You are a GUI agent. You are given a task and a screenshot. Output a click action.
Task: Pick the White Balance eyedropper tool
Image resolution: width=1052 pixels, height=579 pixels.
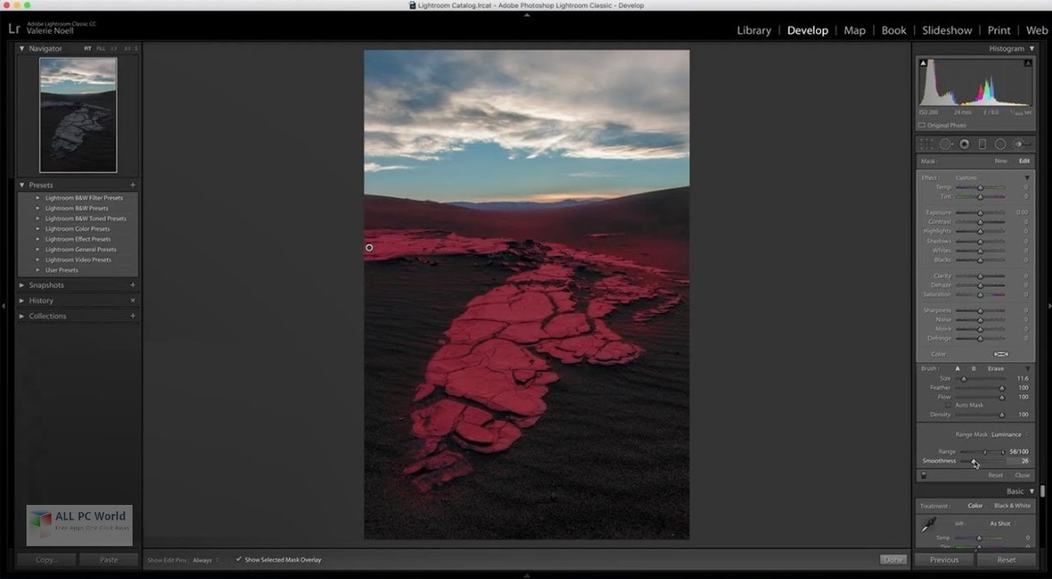coord(929,525)
